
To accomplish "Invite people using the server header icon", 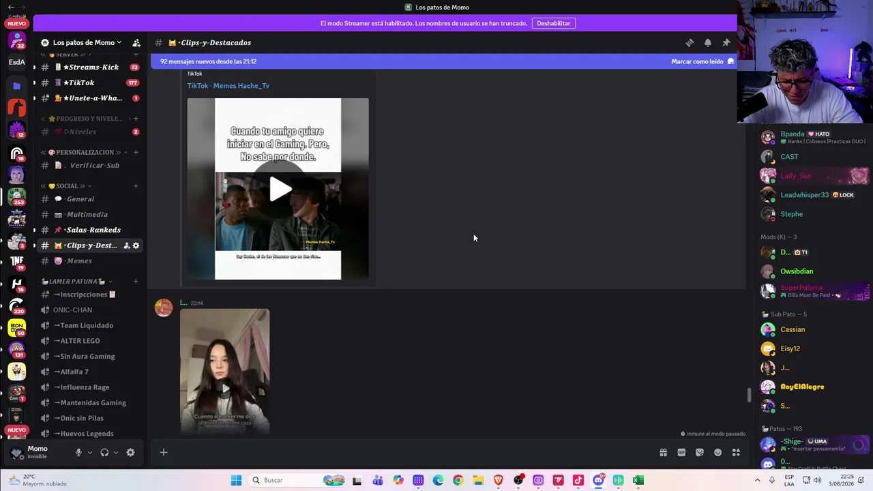I will point(136,42).
